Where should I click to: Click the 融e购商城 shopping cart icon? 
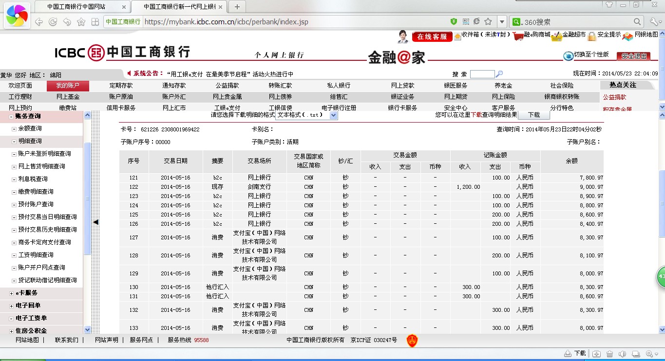[x=517, y=36]
